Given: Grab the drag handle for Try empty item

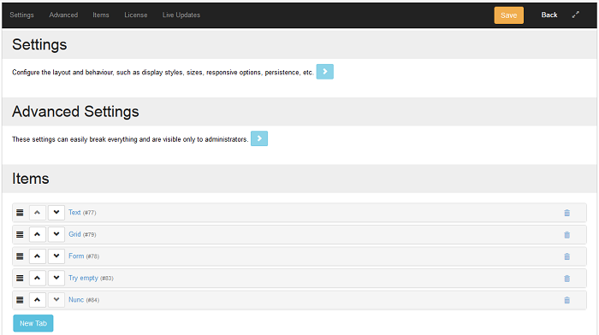Looking at the screenshot, I should click(20, 278).
